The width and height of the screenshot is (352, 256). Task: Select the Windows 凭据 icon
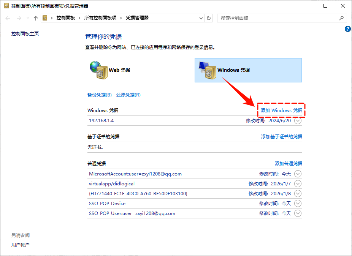(x=207, y=70)
